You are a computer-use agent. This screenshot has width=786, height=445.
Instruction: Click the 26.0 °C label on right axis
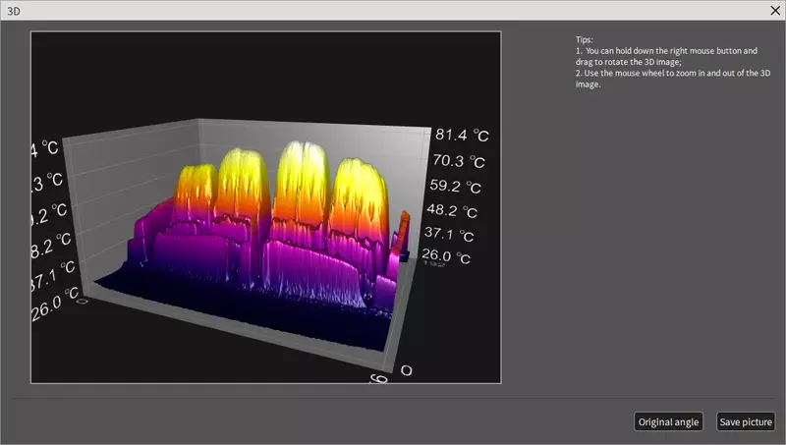(448, 256)
